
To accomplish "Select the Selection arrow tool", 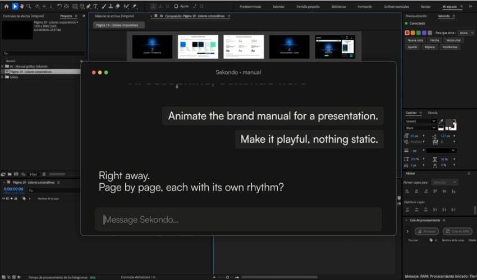I will pyautogui.click(x=15, y=6).
